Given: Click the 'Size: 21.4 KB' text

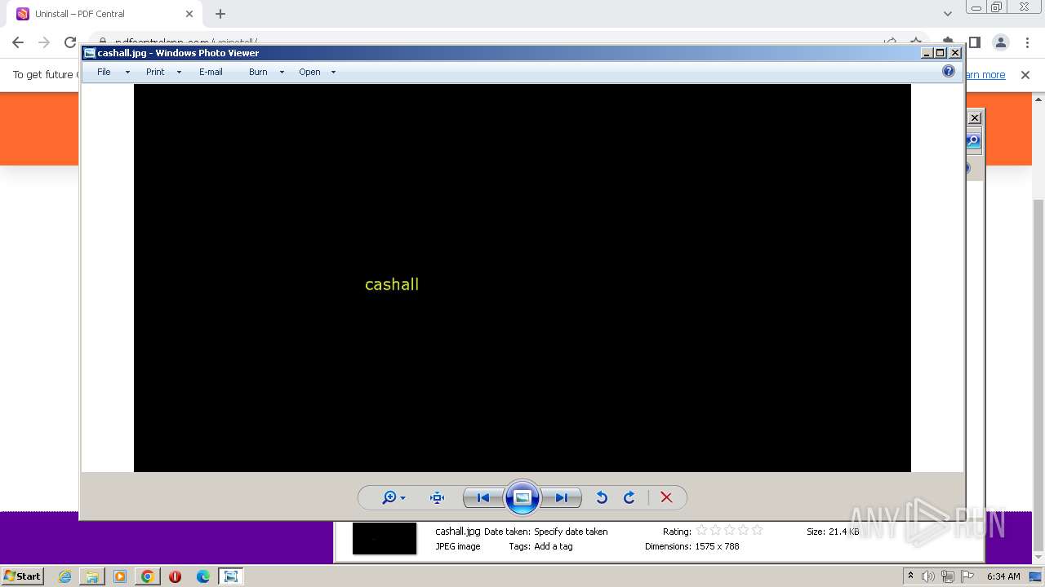Looking at the screenshot, I should coord(833,532).
